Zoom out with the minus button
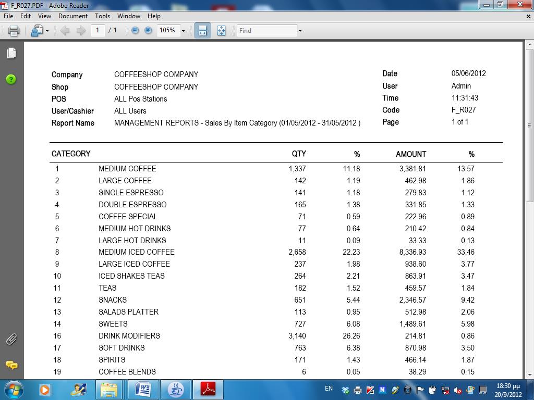534x400 pixels. point(135,31)
